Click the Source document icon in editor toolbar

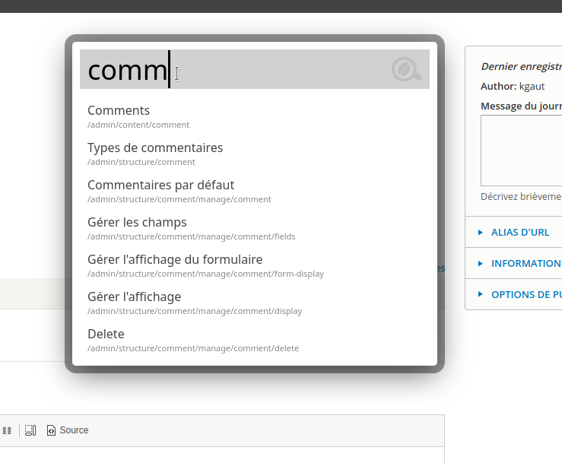[x=51, y=430]
